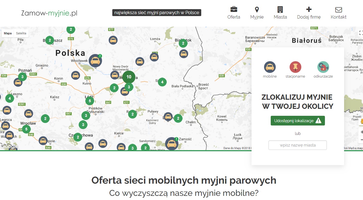Open the large car marker at Włocławek

click(x=95, y=61)
